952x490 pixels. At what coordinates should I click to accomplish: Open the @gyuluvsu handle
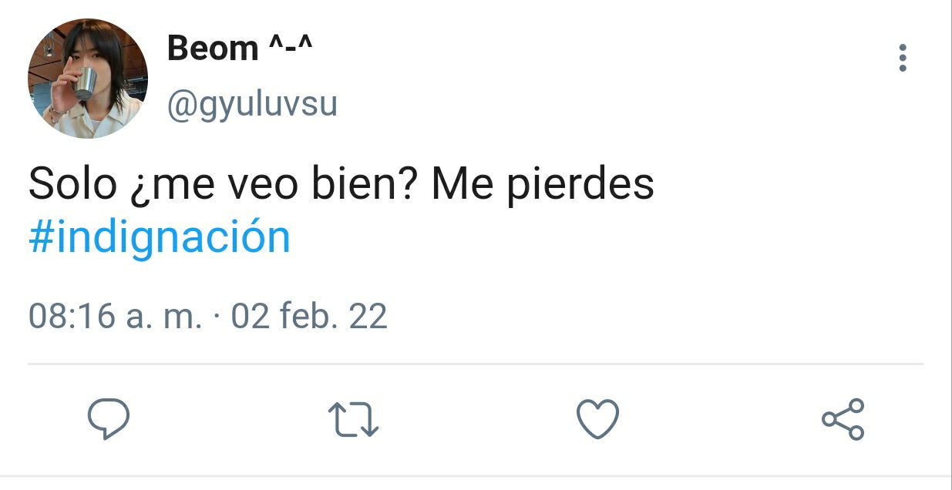[253, 104]
